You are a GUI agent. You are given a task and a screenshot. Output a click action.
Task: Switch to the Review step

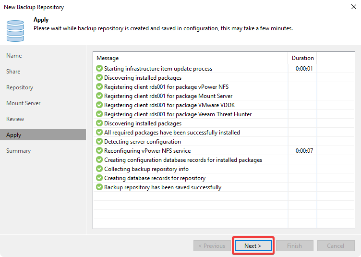(15, 119)
